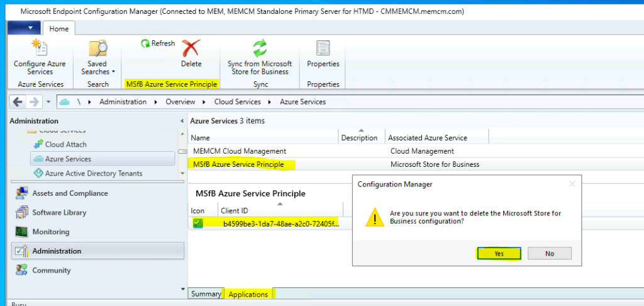Click the Refresh icon in ribbon
This screenshot has width=644, height=306.
tap(145, 43)
